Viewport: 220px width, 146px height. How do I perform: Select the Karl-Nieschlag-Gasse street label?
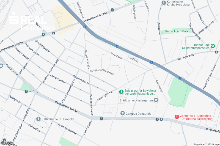coord(101,72)
